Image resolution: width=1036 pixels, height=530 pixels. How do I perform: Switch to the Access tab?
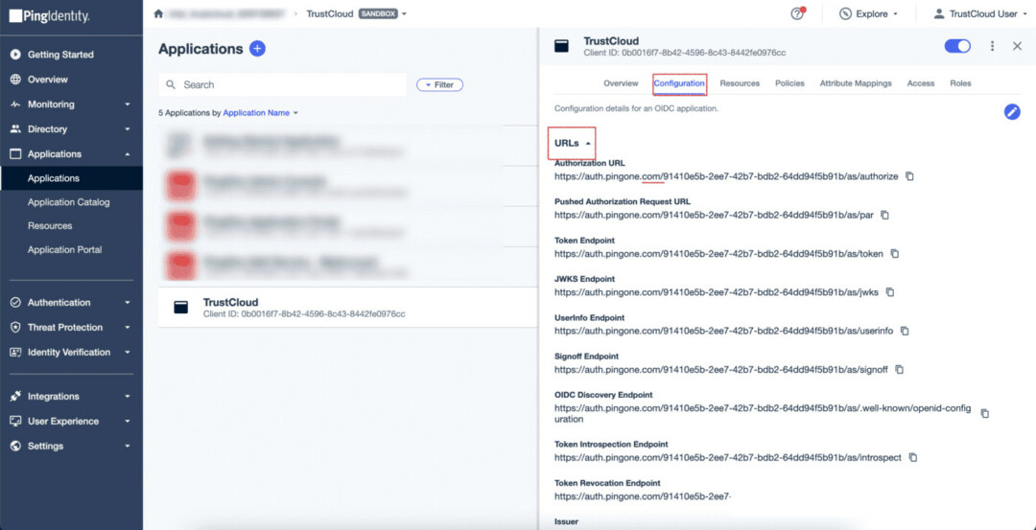[x=920, y=83]
